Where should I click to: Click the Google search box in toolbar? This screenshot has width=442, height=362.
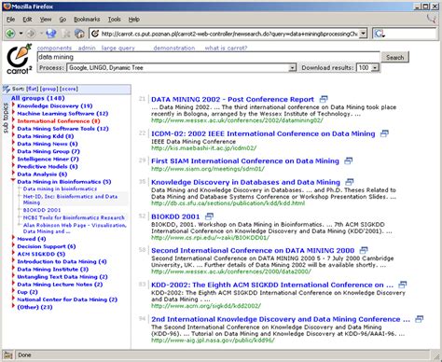click(x=411, y=34)
